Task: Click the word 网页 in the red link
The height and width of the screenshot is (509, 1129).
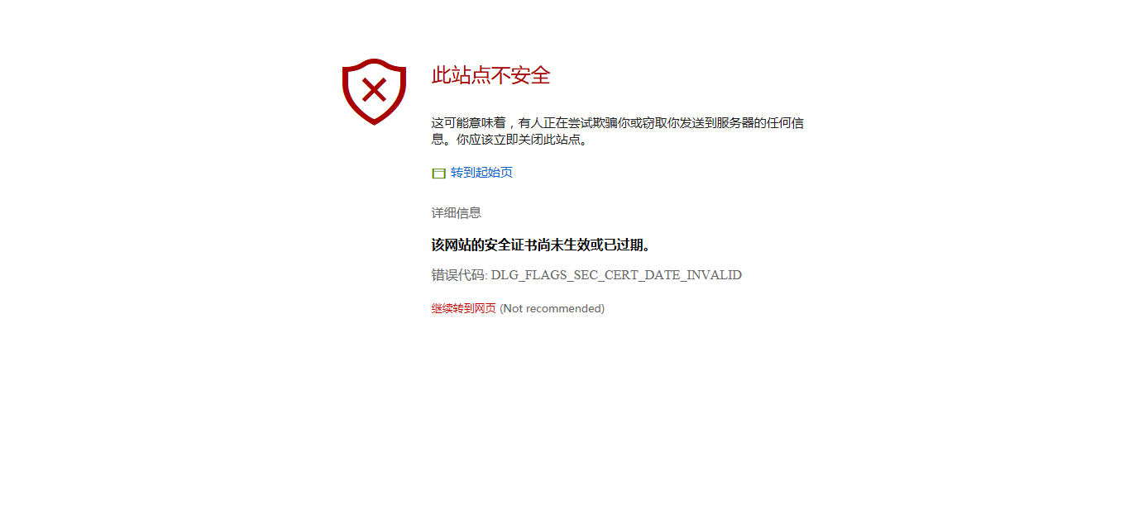Action: (x=486, y=308)
